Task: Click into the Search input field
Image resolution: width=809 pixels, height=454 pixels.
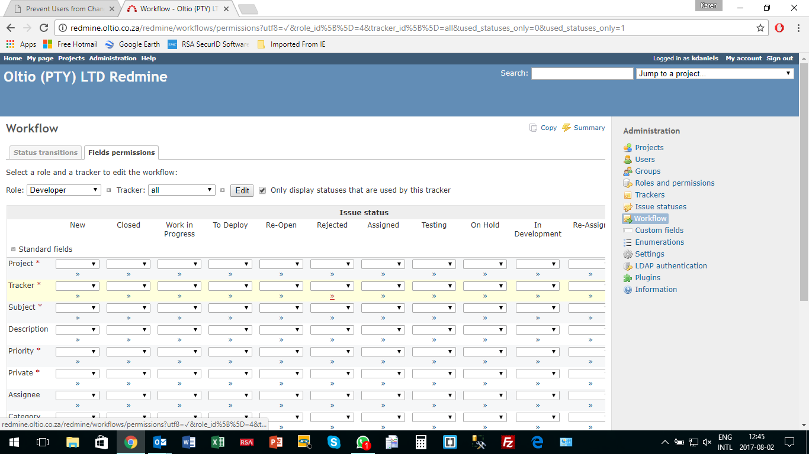Action: (582, 74)
